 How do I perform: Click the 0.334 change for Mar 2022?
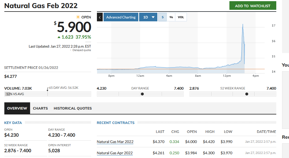click(x=174, y=142)
